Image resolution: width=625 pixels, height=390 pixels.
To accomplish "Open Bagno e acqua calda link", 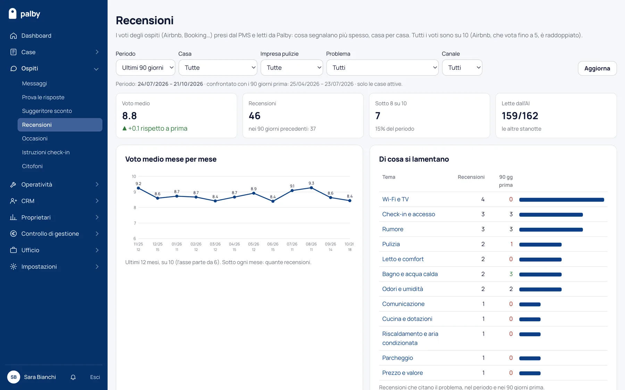I will tap(410, 274).
